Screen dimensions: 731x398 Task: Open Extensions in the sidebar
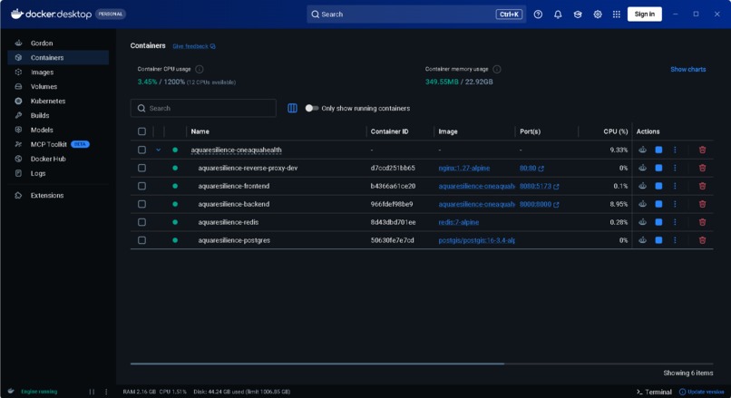[58, 195]
